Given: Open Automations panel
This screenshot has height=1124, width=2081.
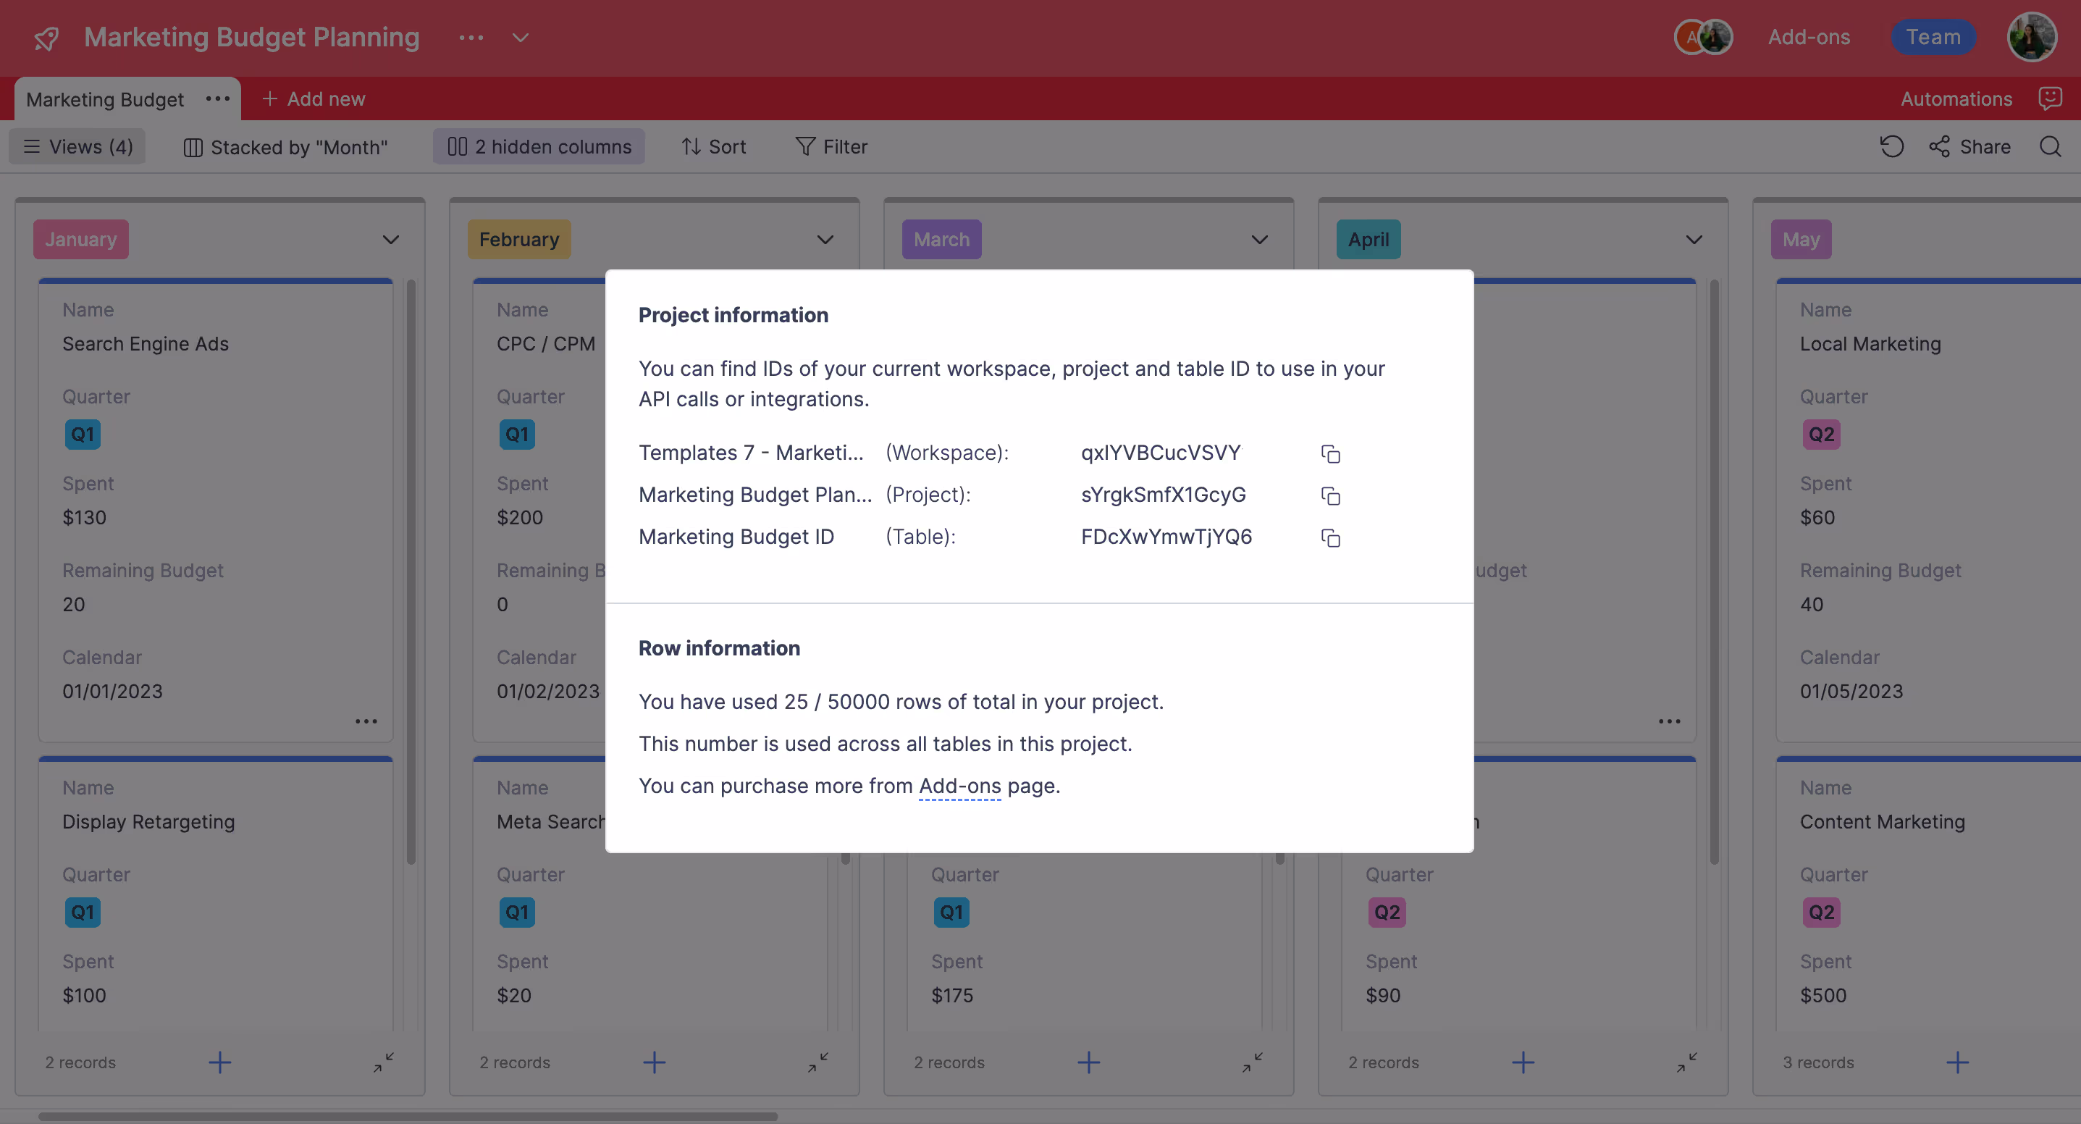Looking at the screenshot, I should (x=1956, y=98).
